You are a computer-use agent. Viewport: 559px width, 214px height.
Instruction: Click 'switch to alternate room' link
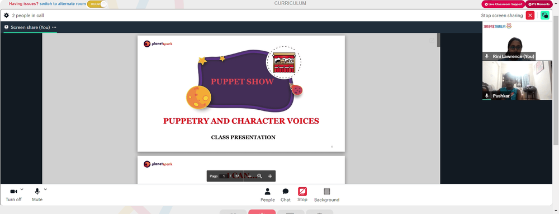click(x=63, y=3)
